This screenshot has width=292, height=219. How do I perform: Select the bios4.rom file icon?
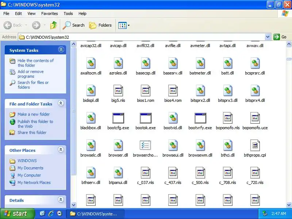coord(173,91)
